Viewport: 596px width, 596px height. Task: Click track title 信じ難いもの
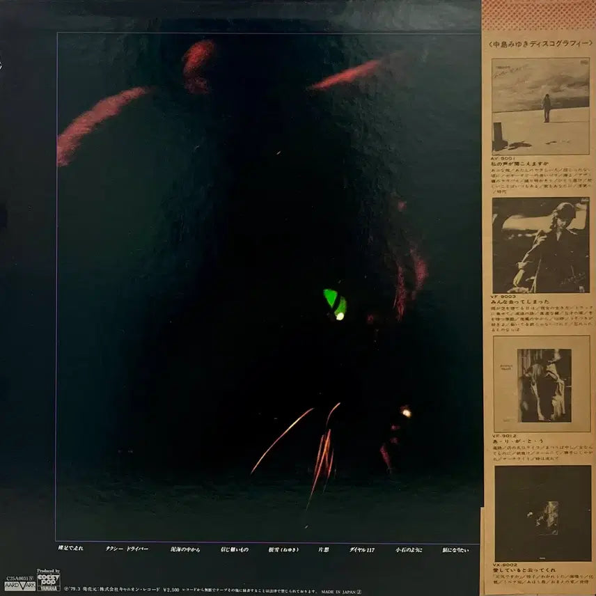235,549
